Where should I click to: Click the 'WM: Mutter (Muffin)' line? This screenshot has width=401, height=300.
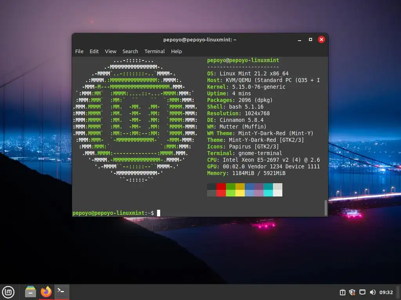[237, 127]
